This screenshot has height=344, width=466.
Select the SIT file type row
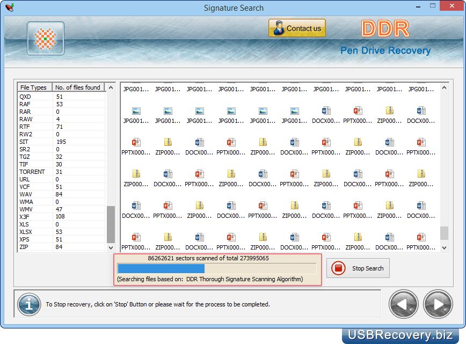62,142
